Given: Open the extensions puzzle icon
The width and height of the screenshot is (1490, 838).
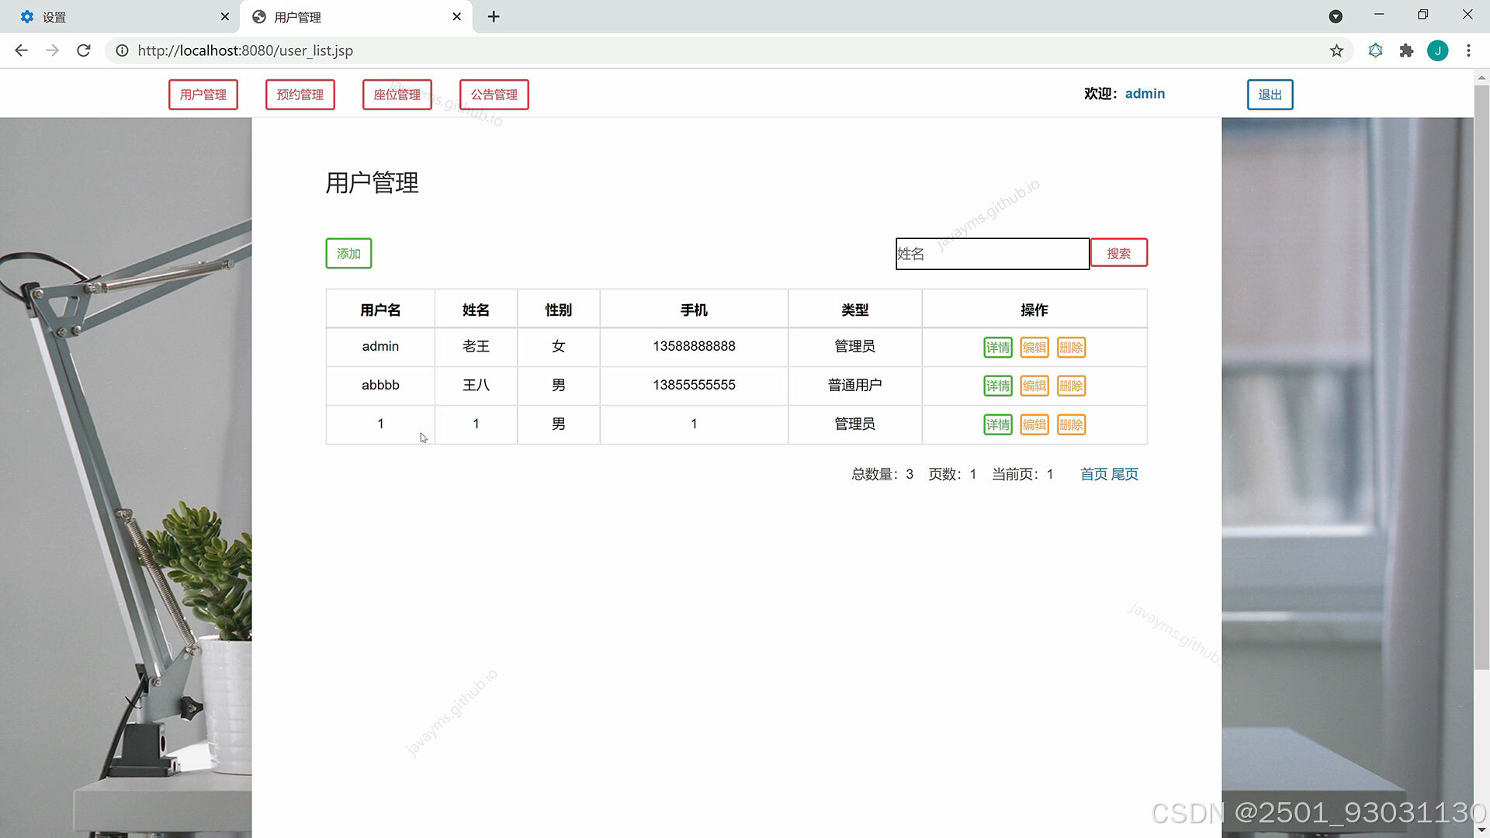Looking at the screenshot, I should 1406,50.
